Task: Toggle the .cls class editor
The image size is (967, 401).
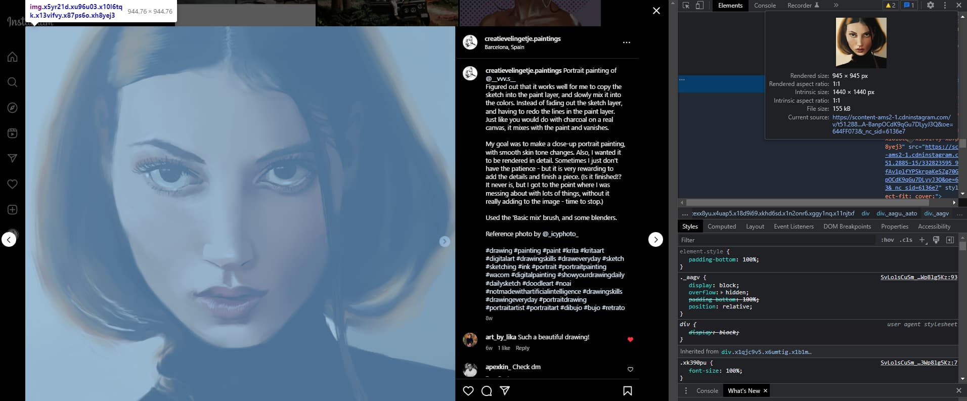Action: click(x=906, y=240)
